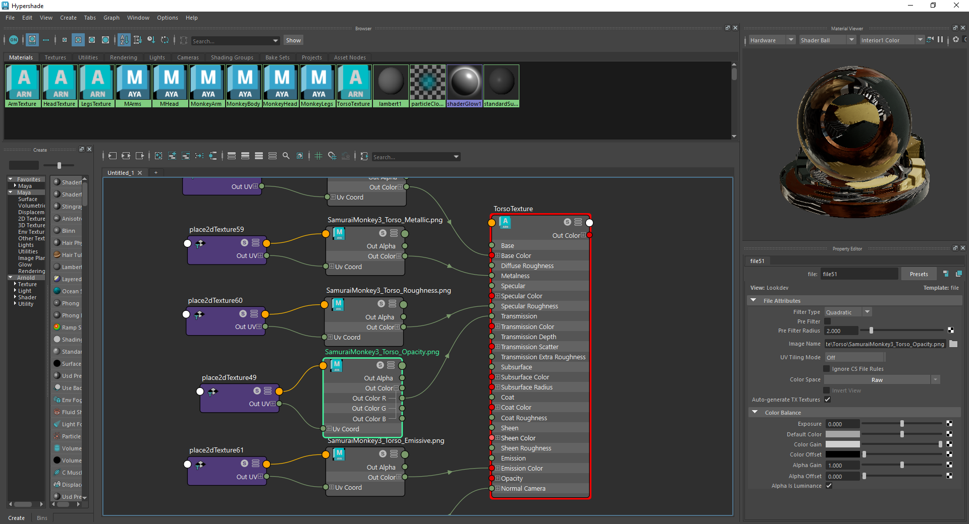Switch to the Textures tab in the Browser
The width and height of the screenshot is (969, 524).
pos(56,57)
